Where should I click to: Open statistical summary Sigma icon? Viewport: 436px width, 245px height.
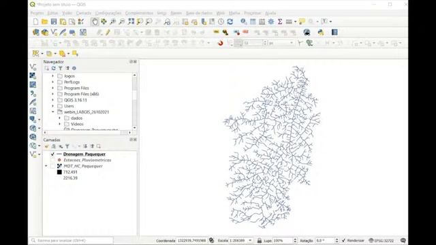[280, 22]
